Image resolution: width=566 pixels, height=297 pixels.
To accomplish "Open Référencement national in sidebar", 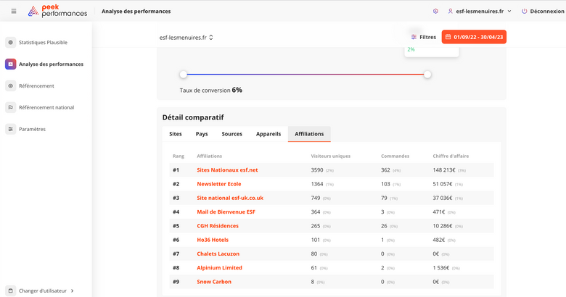I will coord(46,107).
